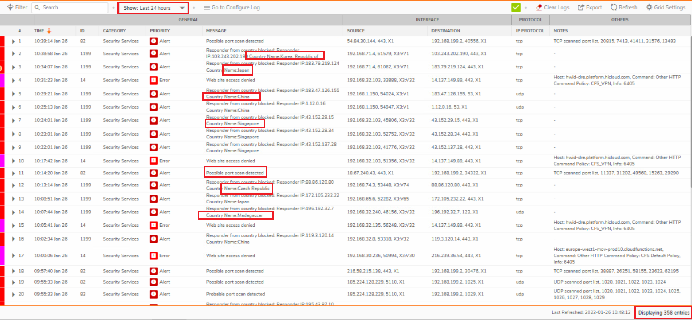Click the Alert priority icon in row 1

click(153, 41)
